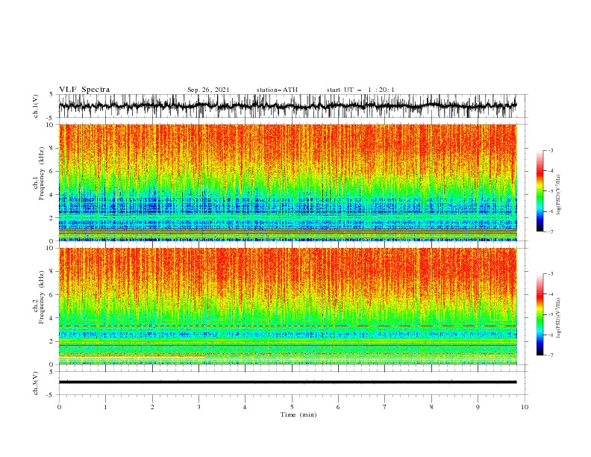Click the 'ch.3(V)' axis label
This screenshot has width=591, height=457.
click(36, 383)
